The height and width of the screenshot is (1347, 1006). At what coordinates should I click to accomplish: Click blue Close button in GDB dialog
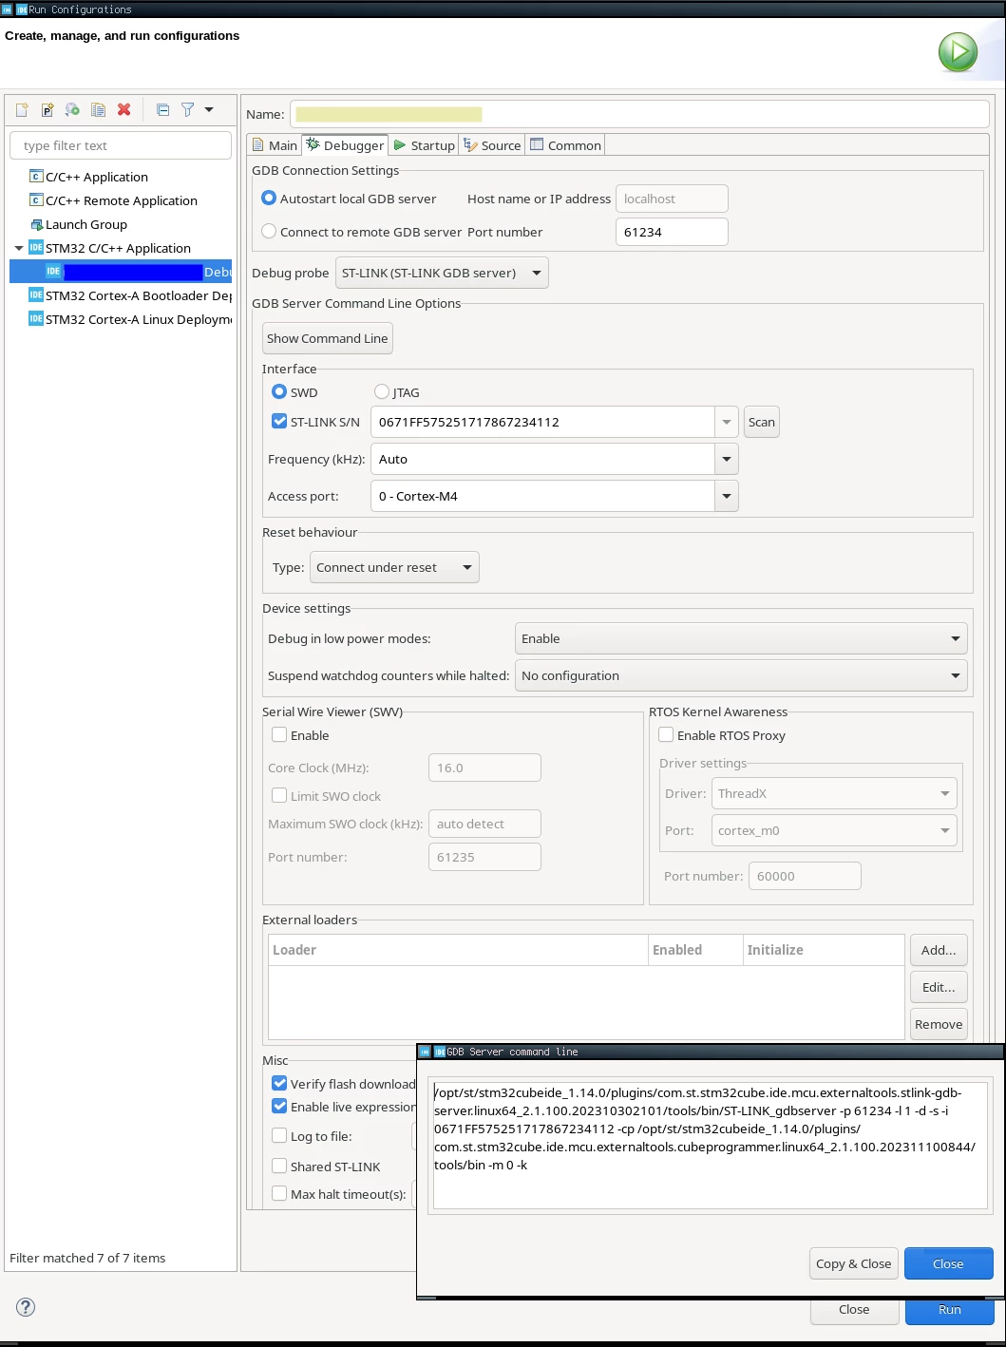[948, 1263]
